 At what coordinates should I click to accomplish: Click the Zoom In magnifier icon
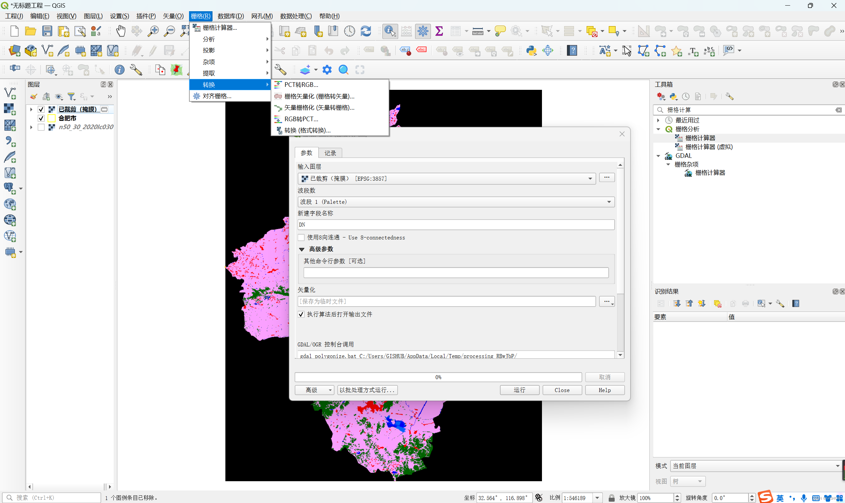pyautogui.click(x=153, y=31)
